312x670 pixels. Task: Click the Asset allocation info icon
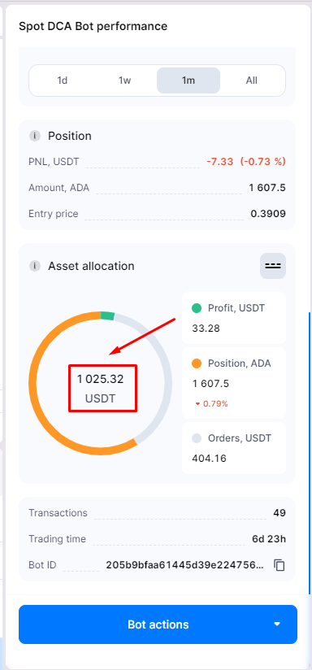point(35,266)
